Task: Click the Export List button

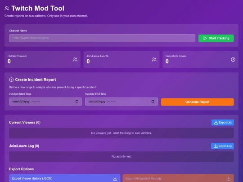Action: (223, 123)
